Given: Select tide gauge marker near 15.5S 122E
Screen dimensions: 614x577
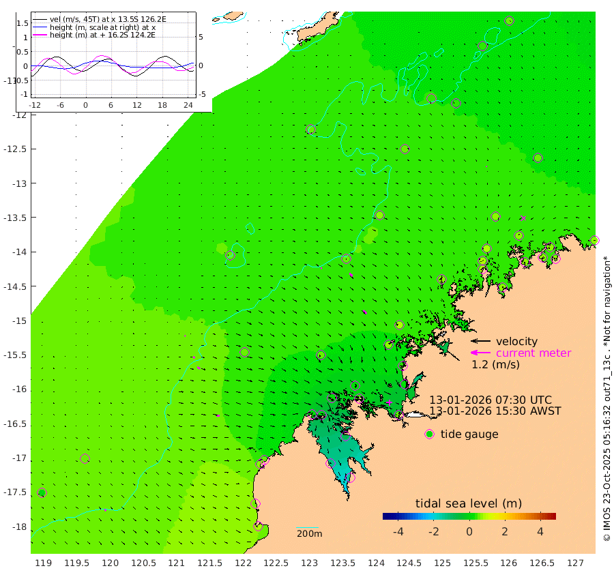Looking at the screenshot, I should [x=244, y=353].
